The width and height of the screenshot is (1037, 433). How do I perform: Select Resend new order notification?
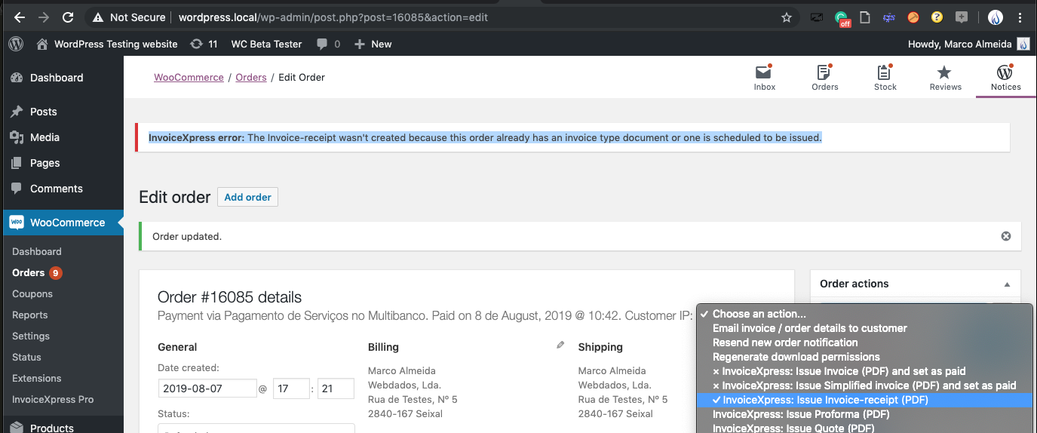(864, 342)
